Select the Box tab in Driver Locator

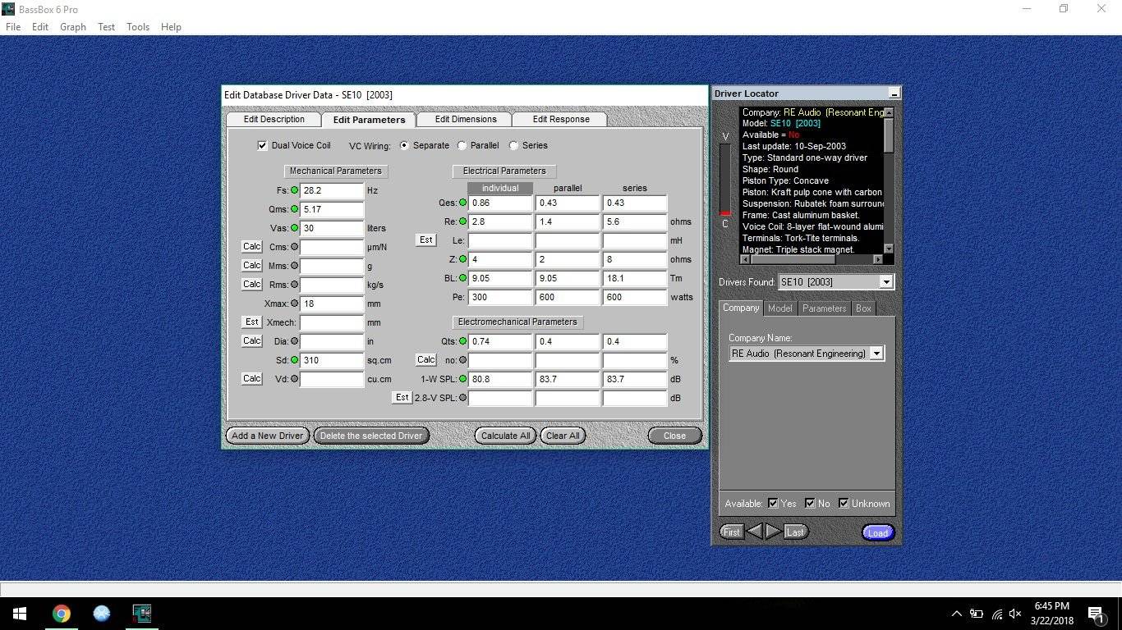tap(863, 308)
